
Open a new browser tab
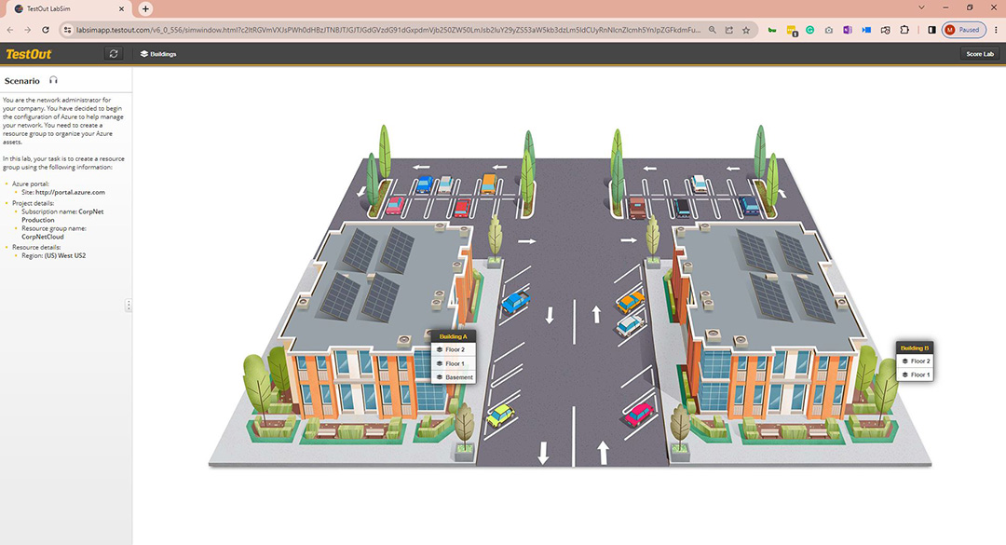pos(145,9)
